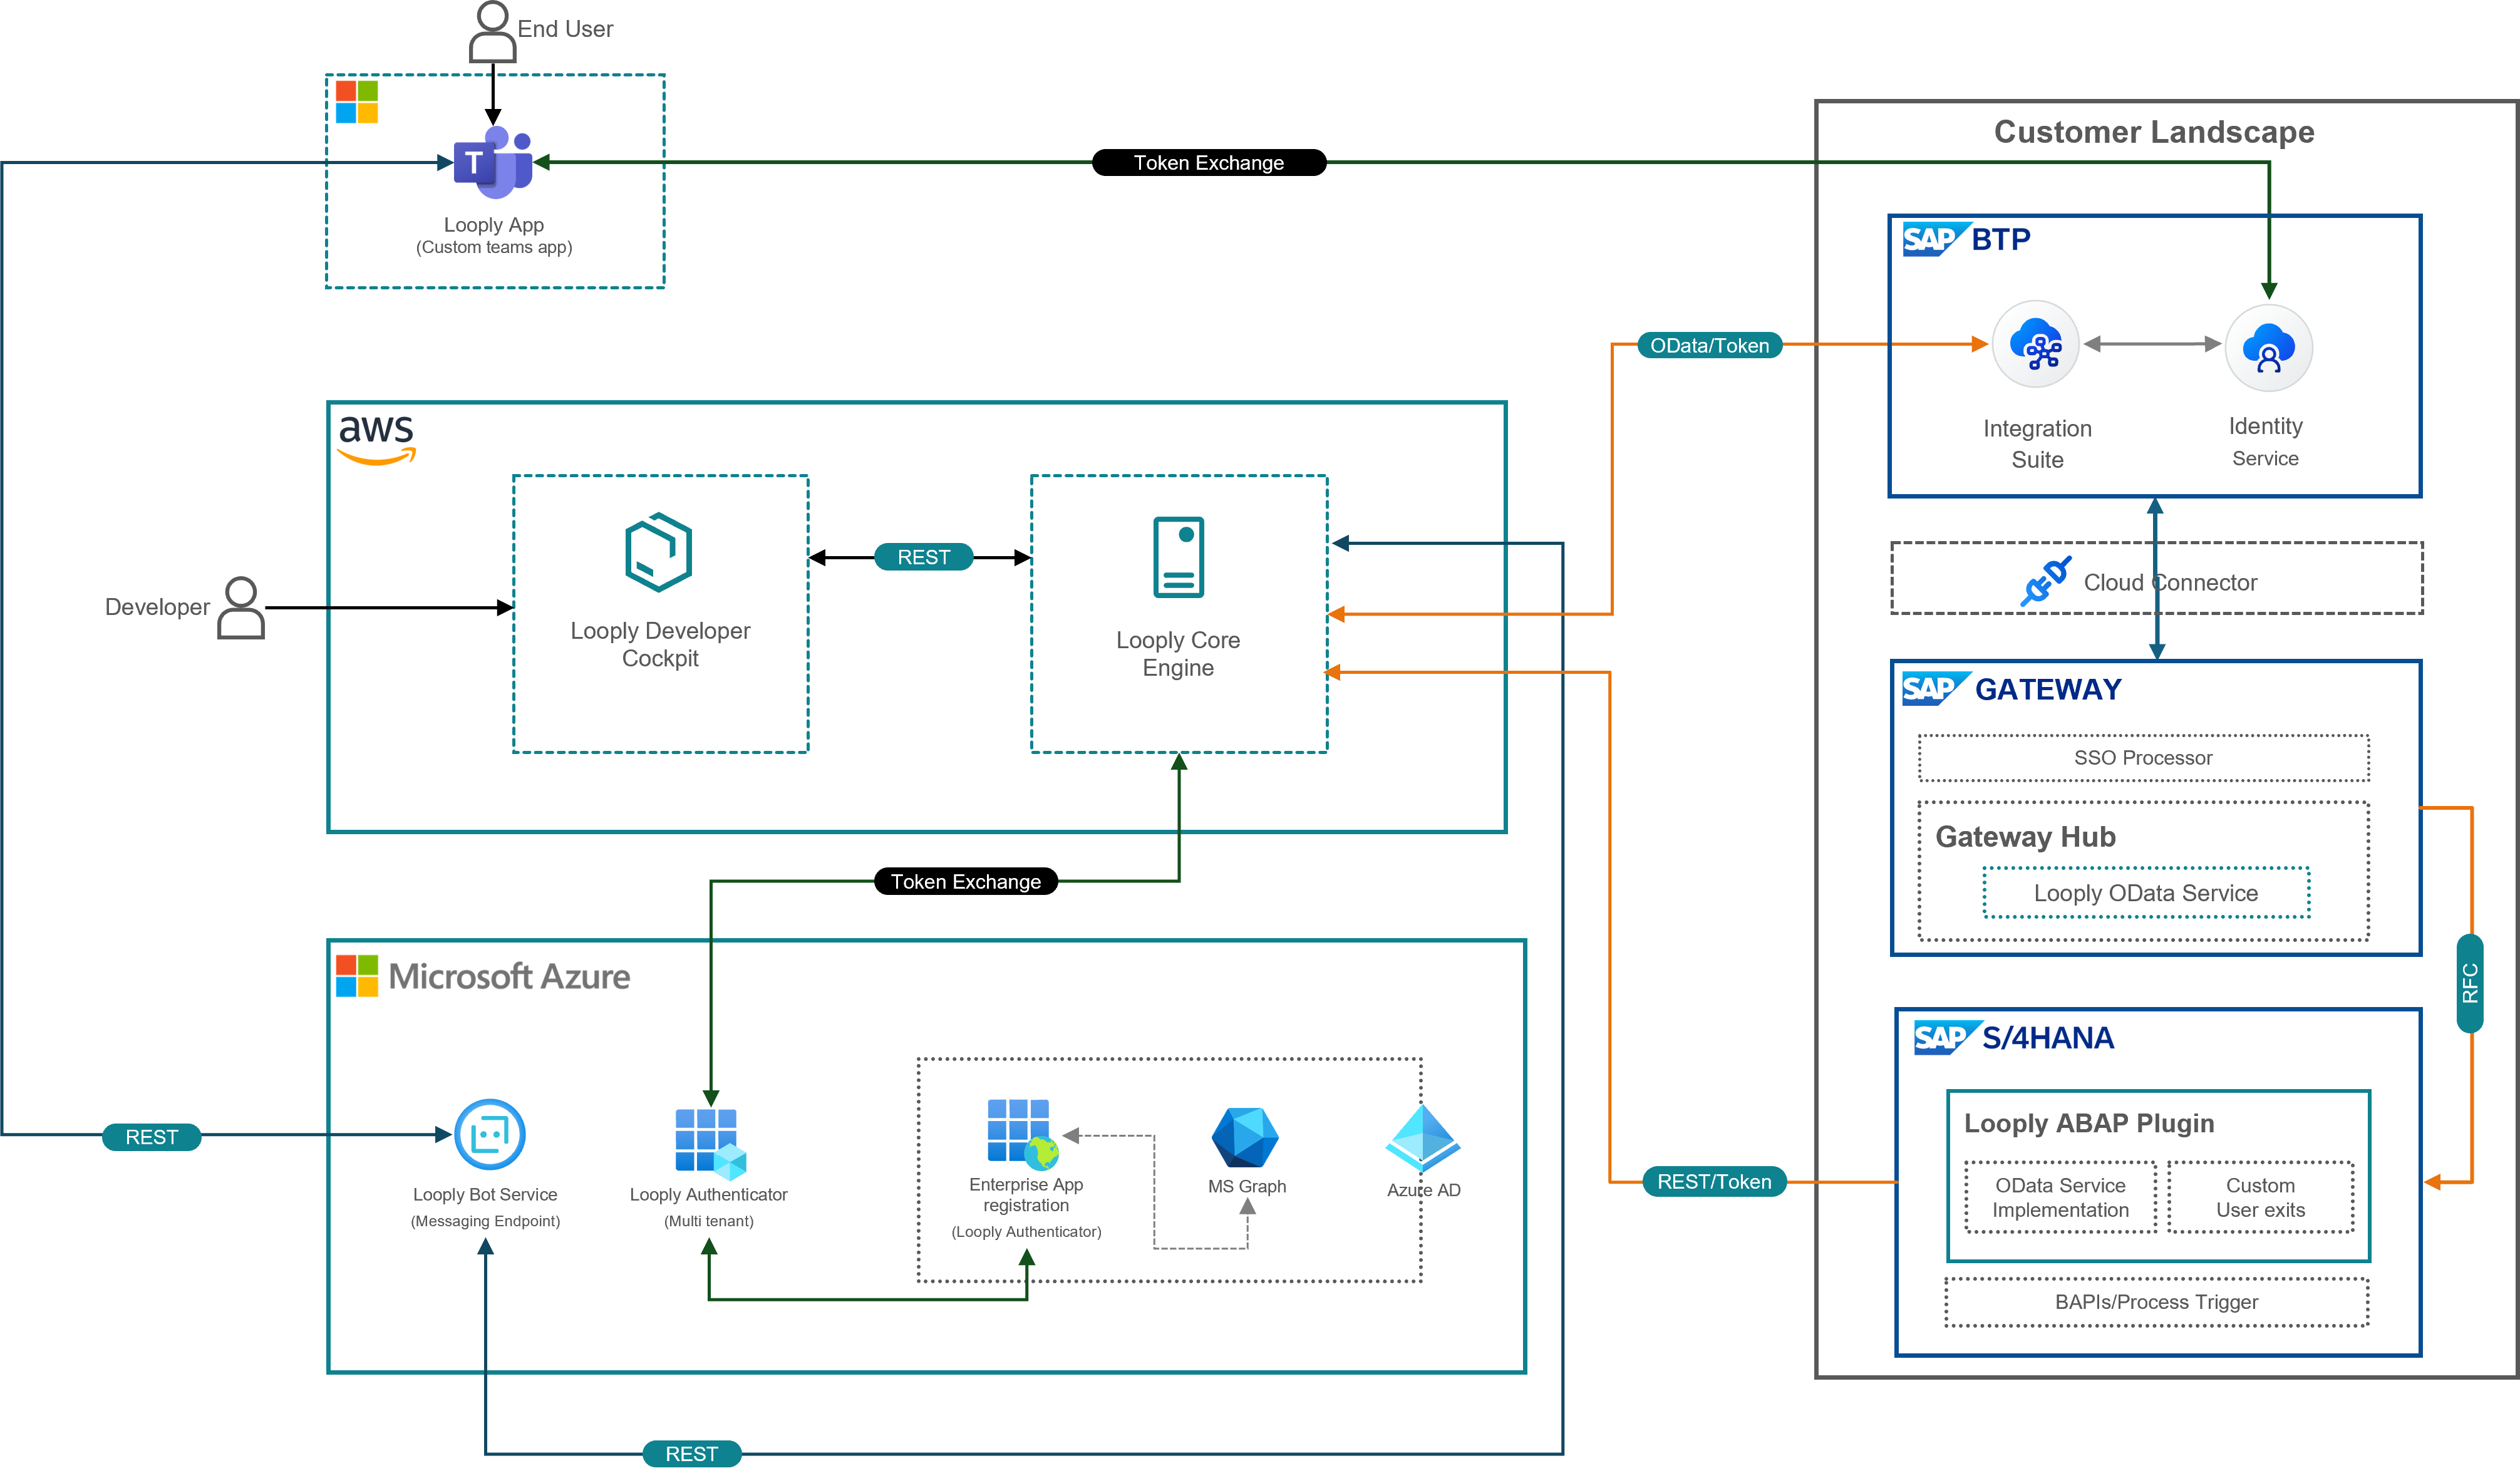
Task: Click the Looply Developer Cockpit label
Action: [659, 644]
